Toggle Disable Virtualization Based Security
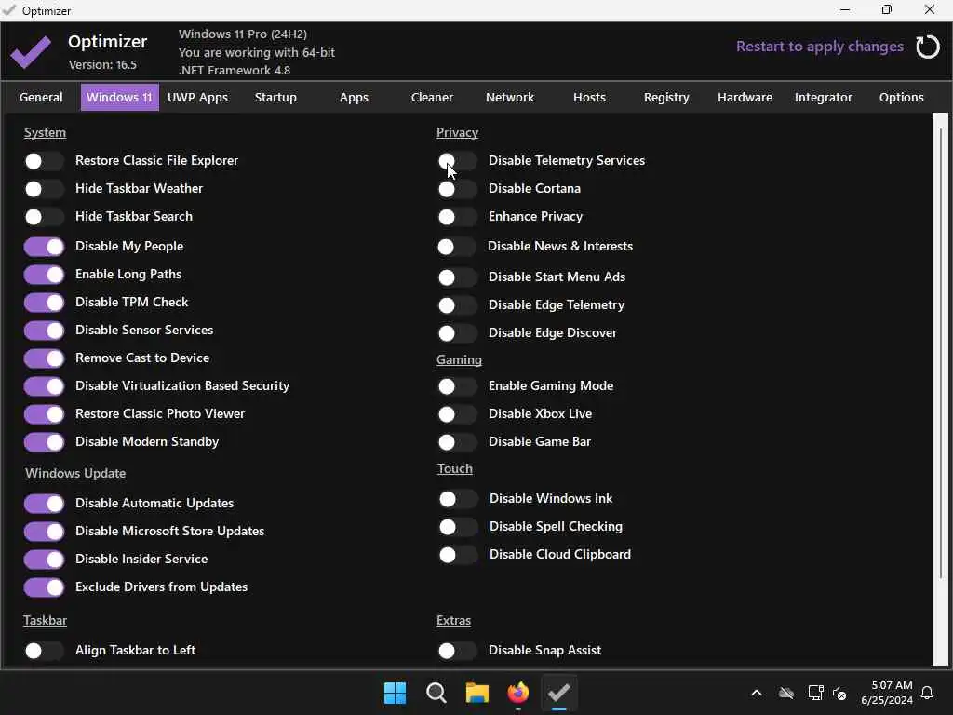 click(44, 386)
